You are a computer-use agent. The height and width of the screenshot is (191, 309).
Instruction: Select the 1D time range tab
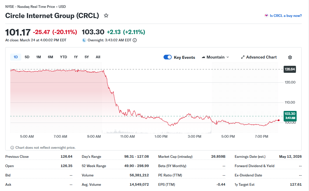[16, 57]
